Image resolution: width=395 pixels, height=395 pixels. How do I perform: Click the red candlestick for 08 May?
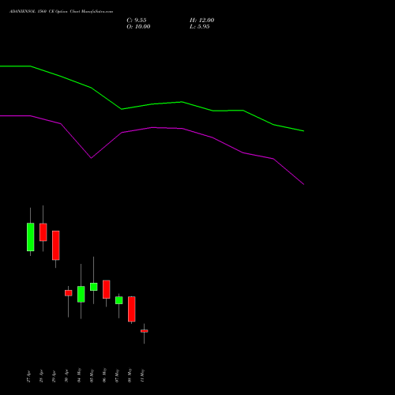click(x=132, y=309)
